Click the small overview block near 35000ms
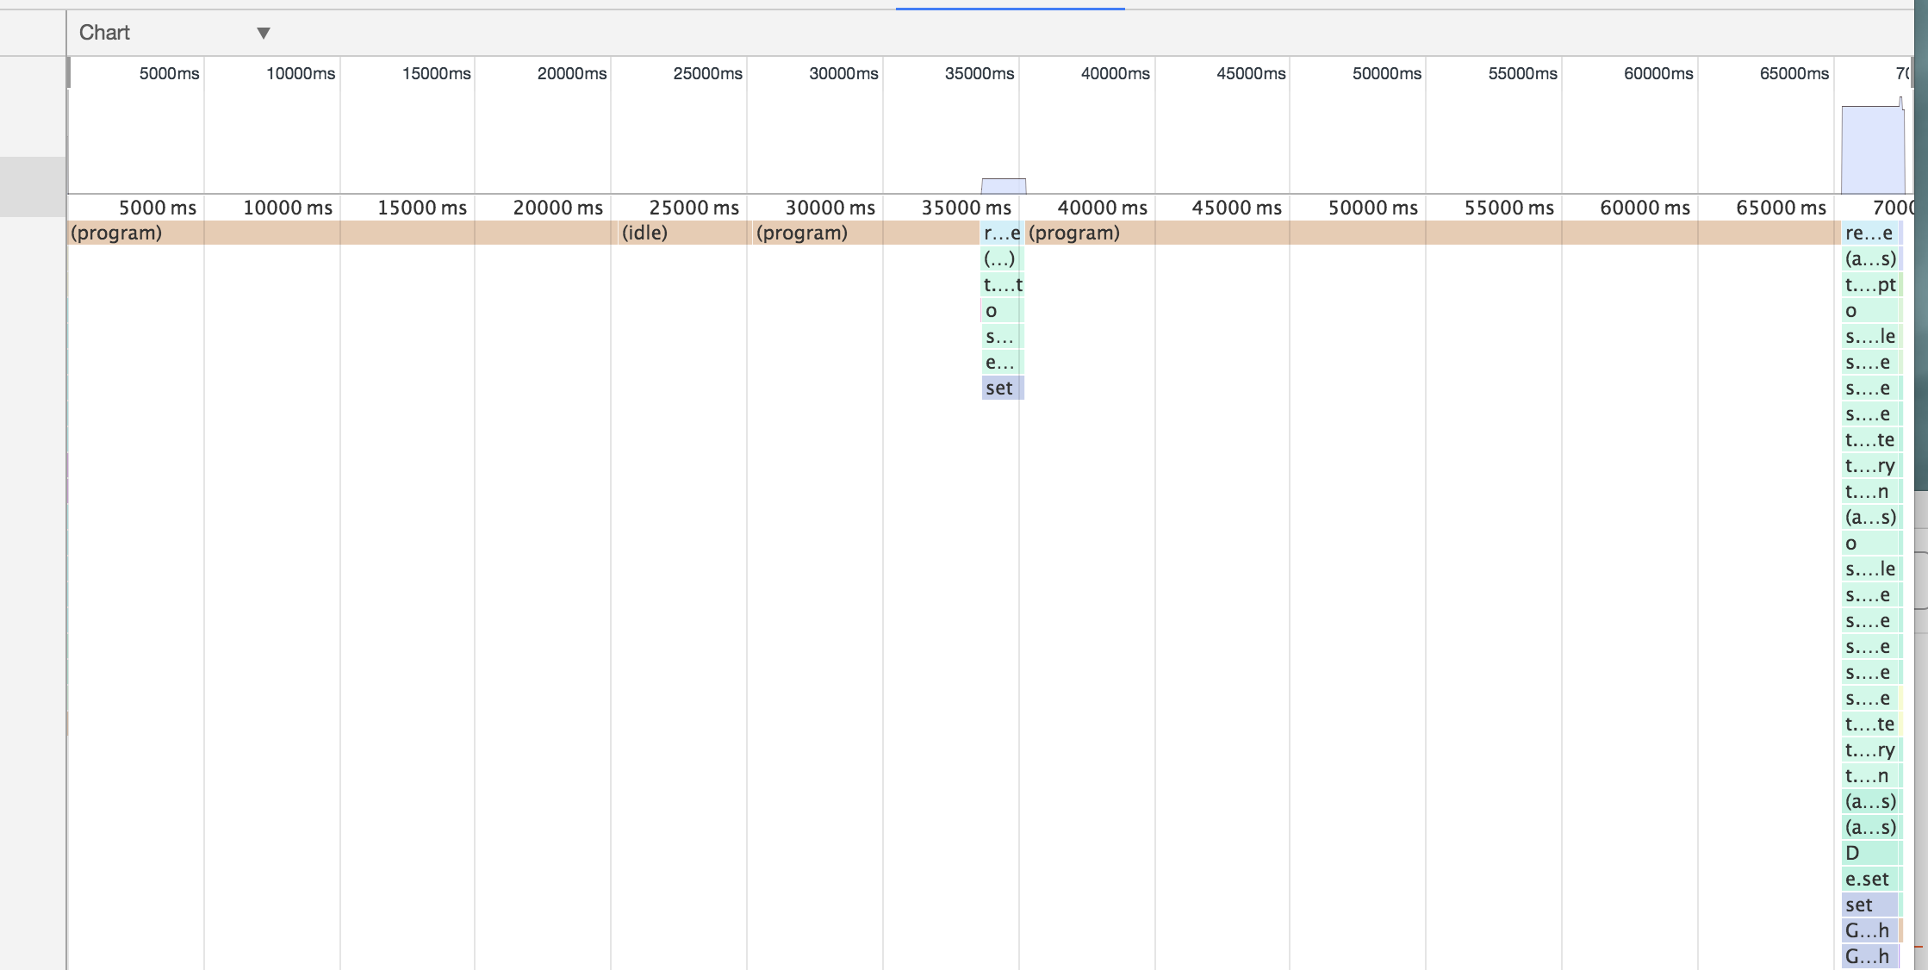1928x970 pixels. coord(1004,186)
